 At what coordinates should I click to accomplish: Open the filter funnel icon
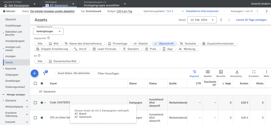[x=45, y=73]
